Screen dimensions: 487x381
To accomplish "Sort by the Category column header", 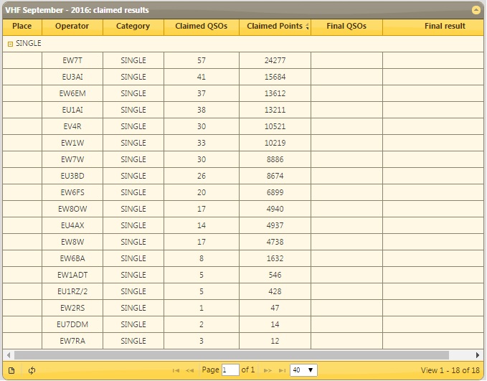I will (133, 27).
